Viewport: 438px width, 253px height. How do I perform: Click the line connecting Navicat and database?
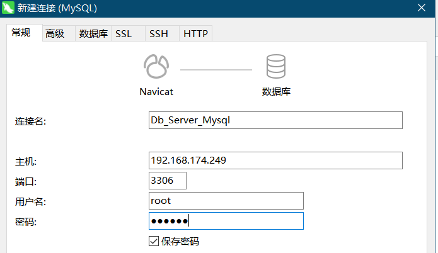(x=216, y=70)
